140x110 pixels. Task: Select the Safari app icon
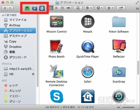coord(88,71)
